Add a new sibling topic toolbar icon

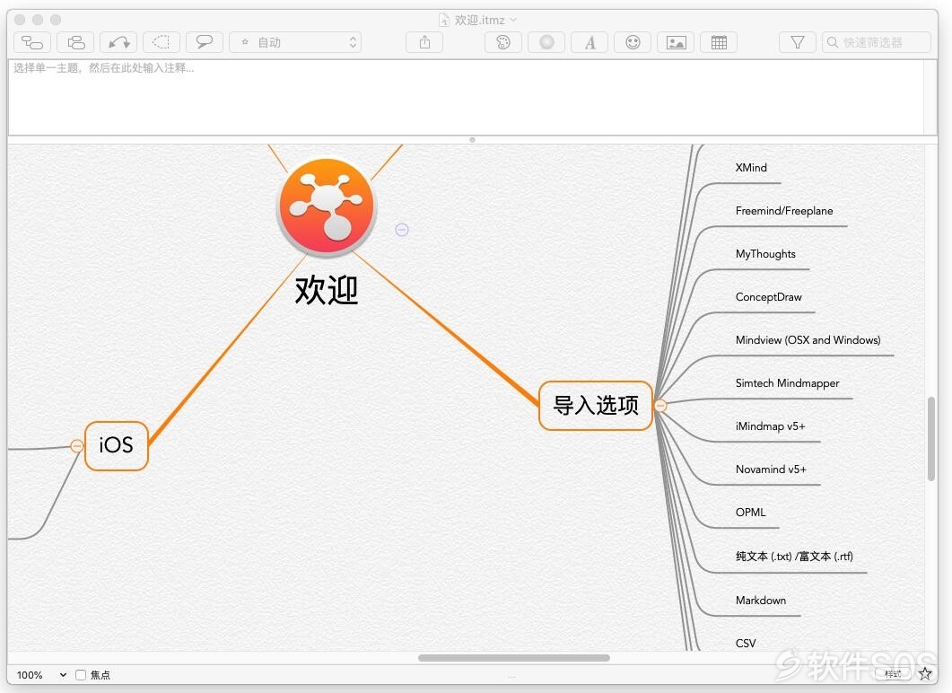click(75, 42)
